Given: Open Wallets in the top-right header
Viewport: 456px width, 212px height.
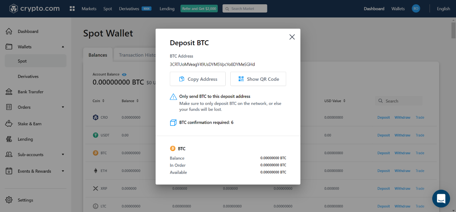Looking at the screenshot, I should point(398,9).
